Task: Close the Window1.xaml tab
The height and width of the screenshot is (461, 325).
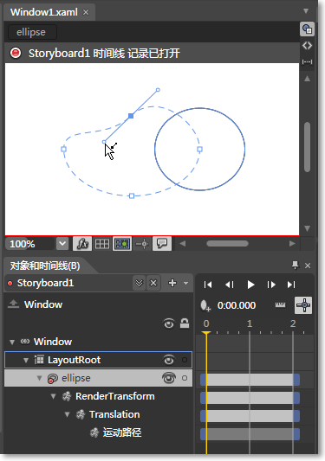Action: pos(86,12)
